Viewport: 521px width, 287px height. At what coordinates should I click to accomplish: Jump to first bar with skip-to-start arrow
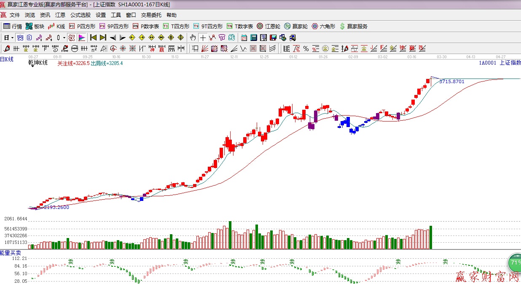(x=93, y=38)
